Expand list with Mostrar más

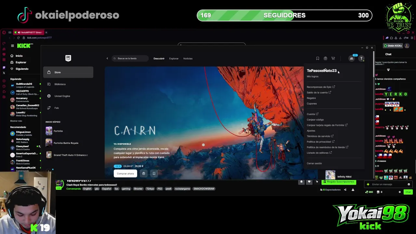16,121
